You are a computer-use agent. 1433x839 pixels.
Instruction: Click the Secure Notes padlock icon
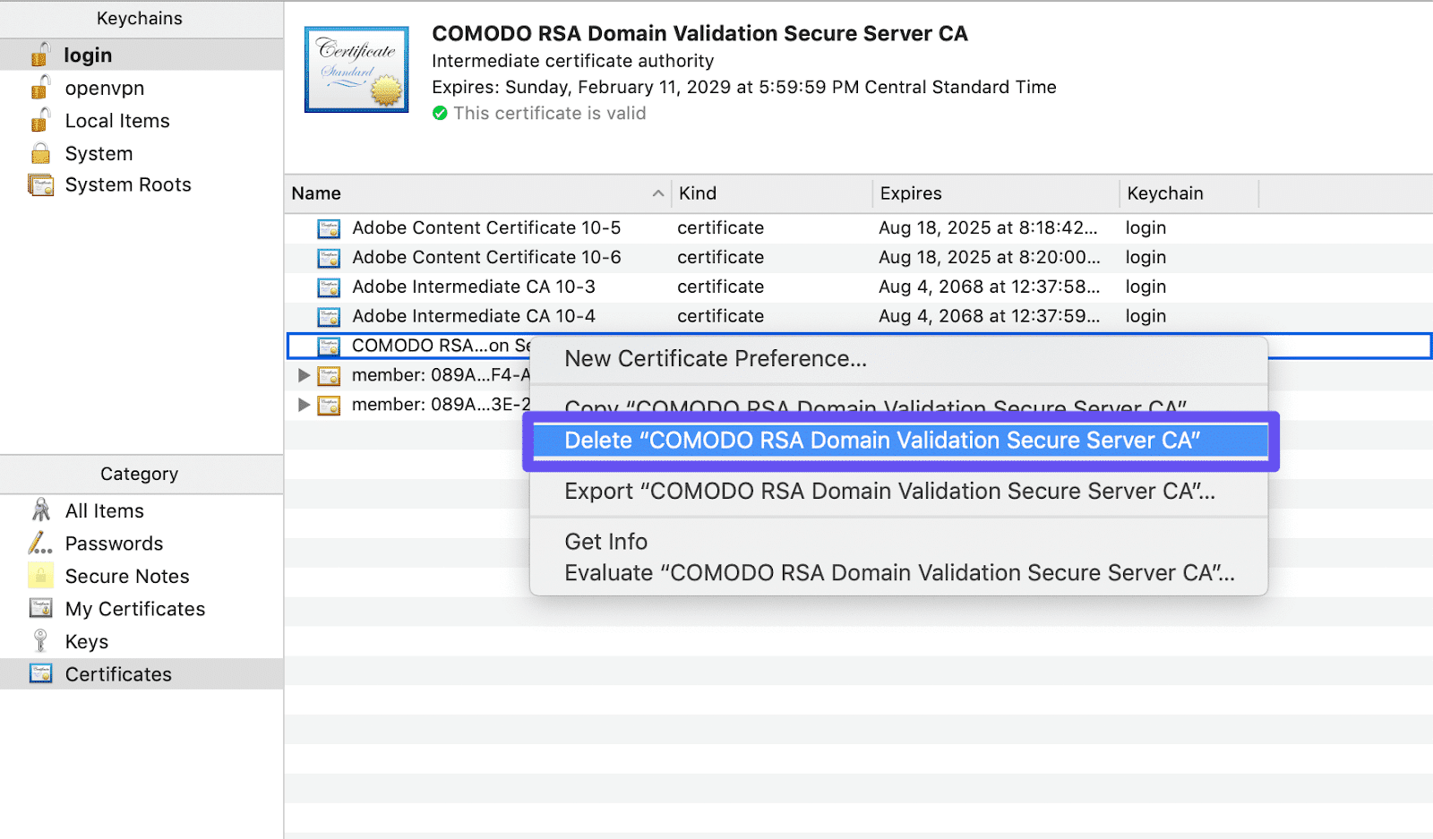tap(40, 576)
